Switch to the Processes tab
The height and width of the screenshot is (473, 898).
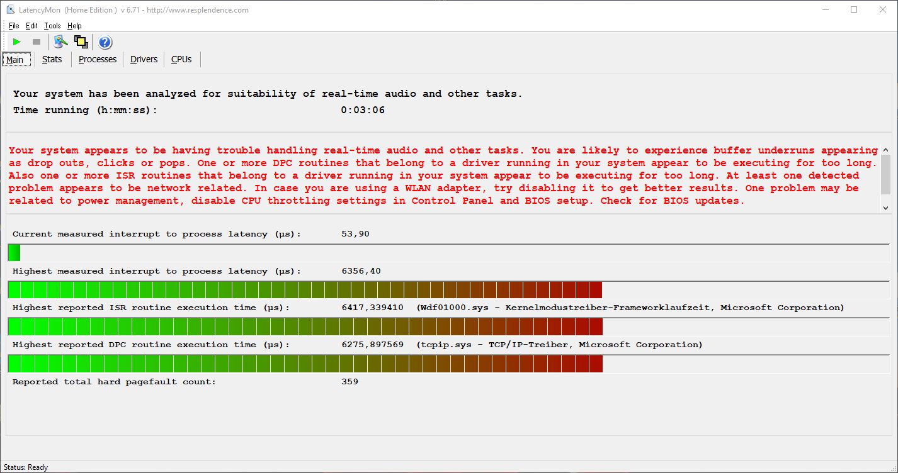point(98,59)
